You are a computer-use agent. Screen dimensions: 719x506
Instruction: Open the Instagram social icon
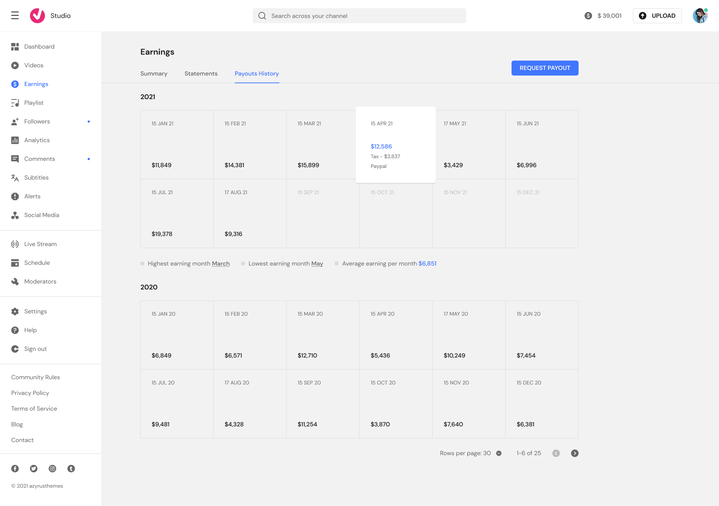tap(52, 469)
